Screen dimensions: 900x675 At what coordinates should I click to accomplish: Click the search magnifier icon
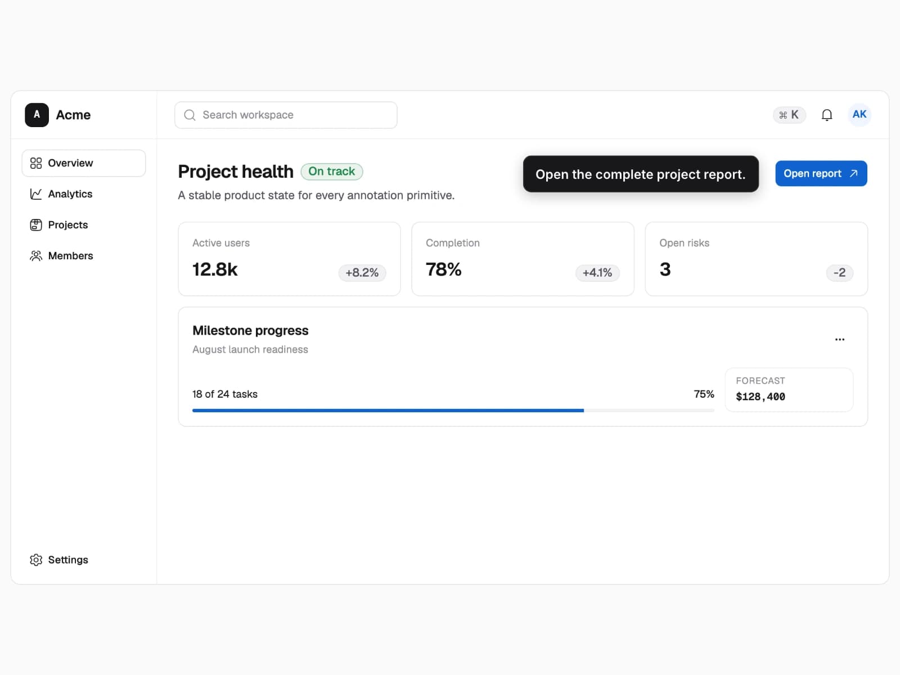pyautogui.click(x=190, y=115)
